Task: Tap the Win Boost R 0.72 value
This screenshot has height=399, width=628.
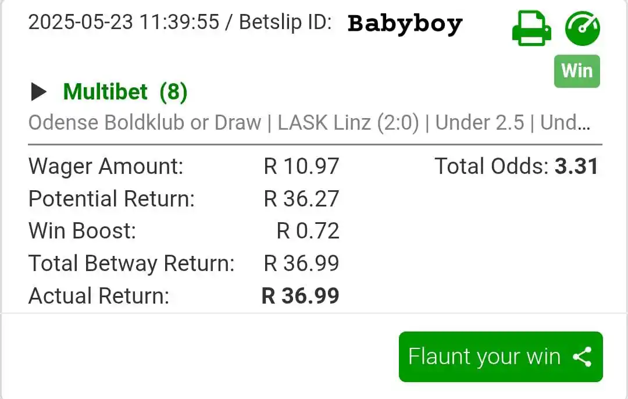Action: pos(308,231)
